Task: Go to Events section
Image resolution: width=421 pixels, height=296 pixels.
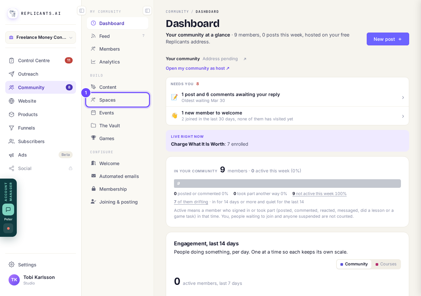Action: pyautogui.click(x=117, y=113)
